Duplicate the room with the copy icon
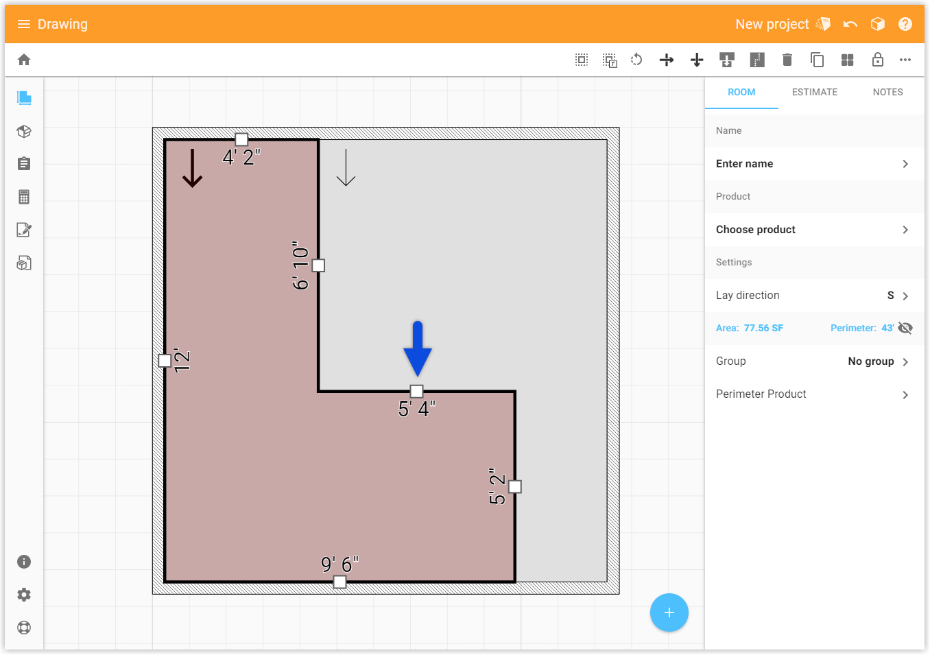 pos(817,60)
